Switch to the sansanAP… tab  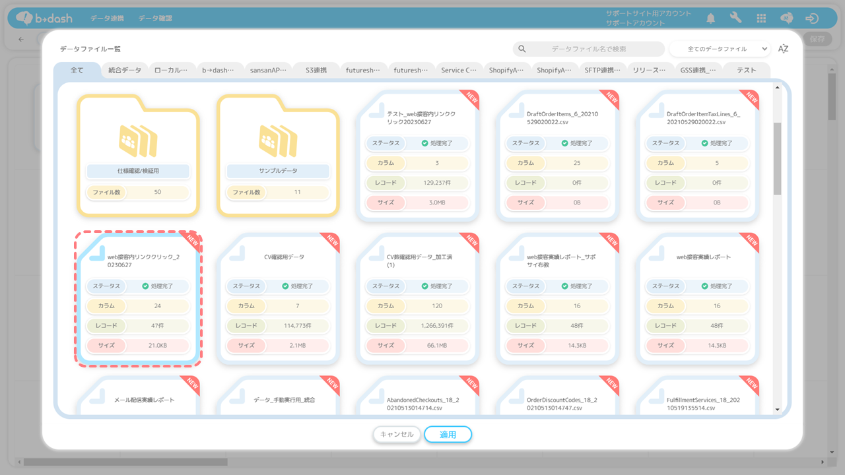268,70
